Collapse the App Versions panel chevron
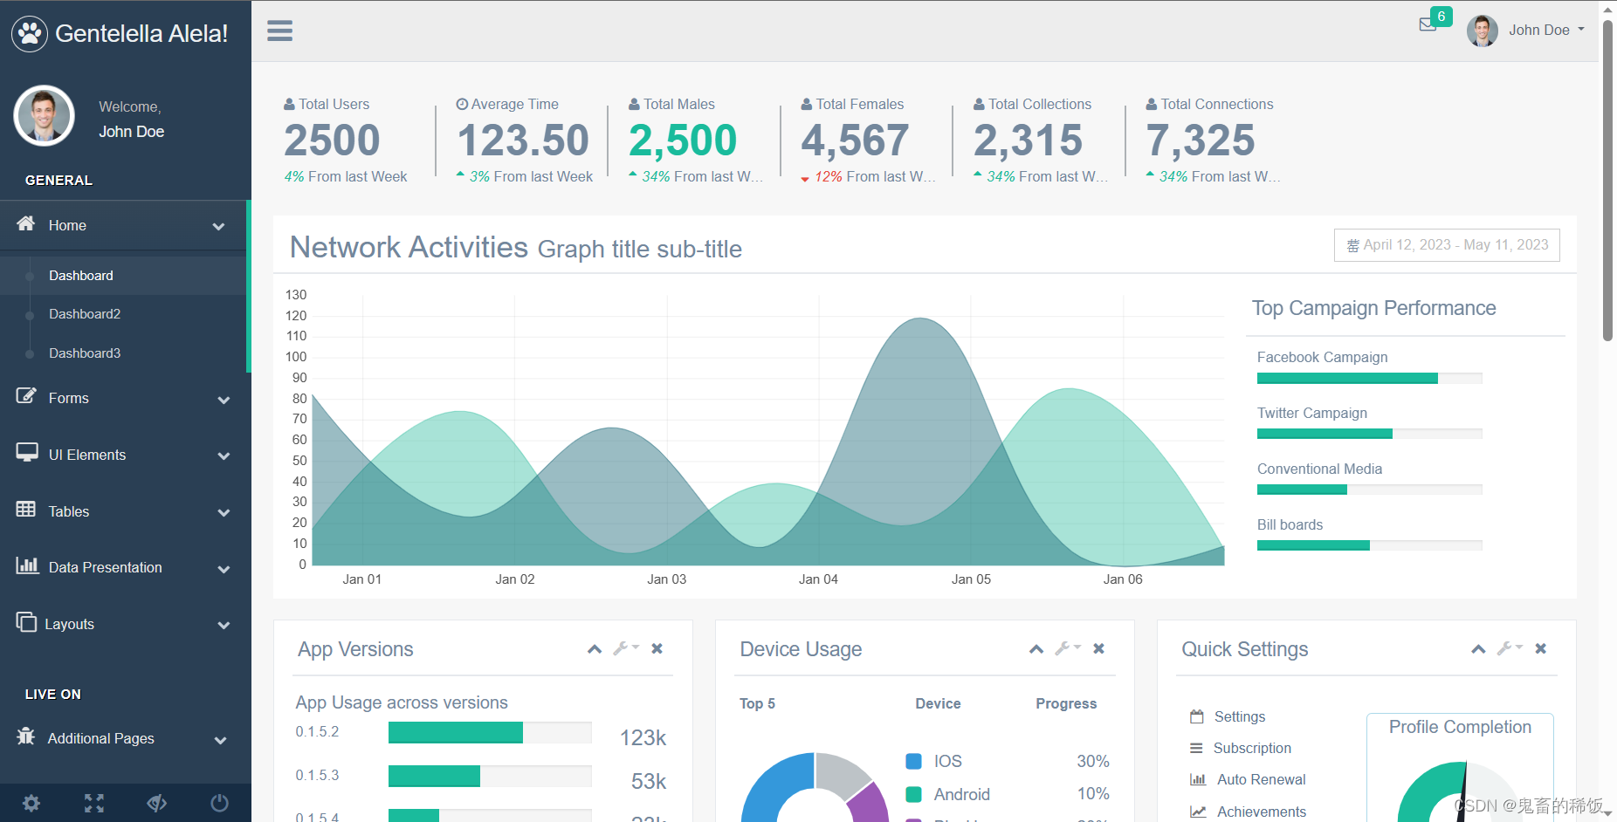Image resolution: width=1617 pixels, height=822 pixels. 595,648
